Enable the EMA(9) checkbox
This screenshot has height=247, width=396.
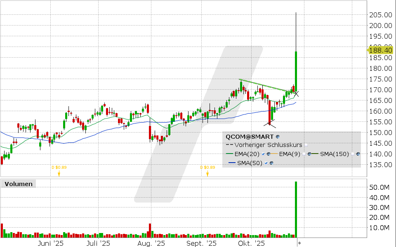[304, 154]
